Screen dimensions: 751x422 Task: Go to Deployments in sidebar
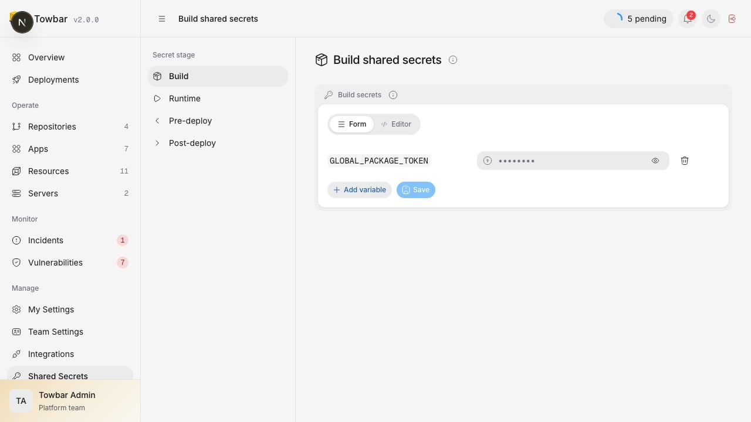70,80
